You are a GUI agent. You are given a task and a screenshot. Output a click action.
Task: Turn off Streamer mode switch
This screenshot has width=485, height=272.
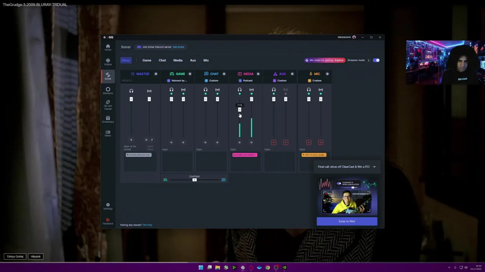(x=376, y=60)
